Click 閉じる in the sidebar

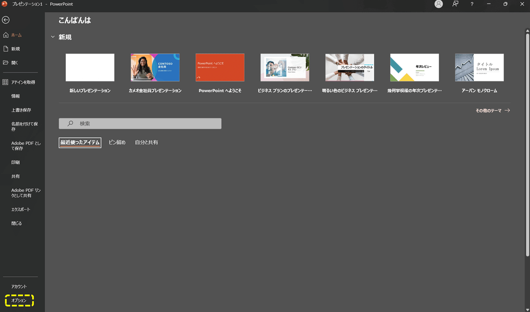pyautogui.click(x=16, y=223)
